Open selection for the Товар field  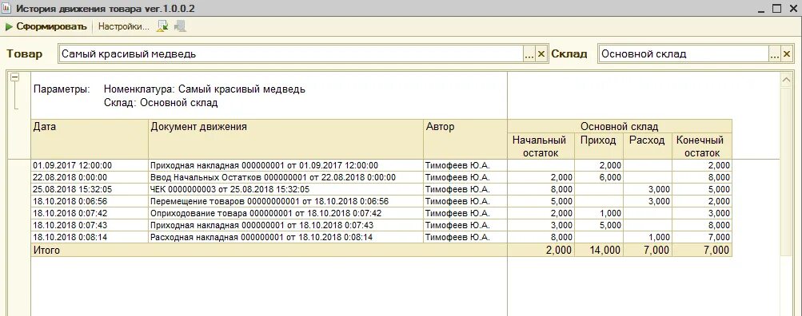[529, 54]
